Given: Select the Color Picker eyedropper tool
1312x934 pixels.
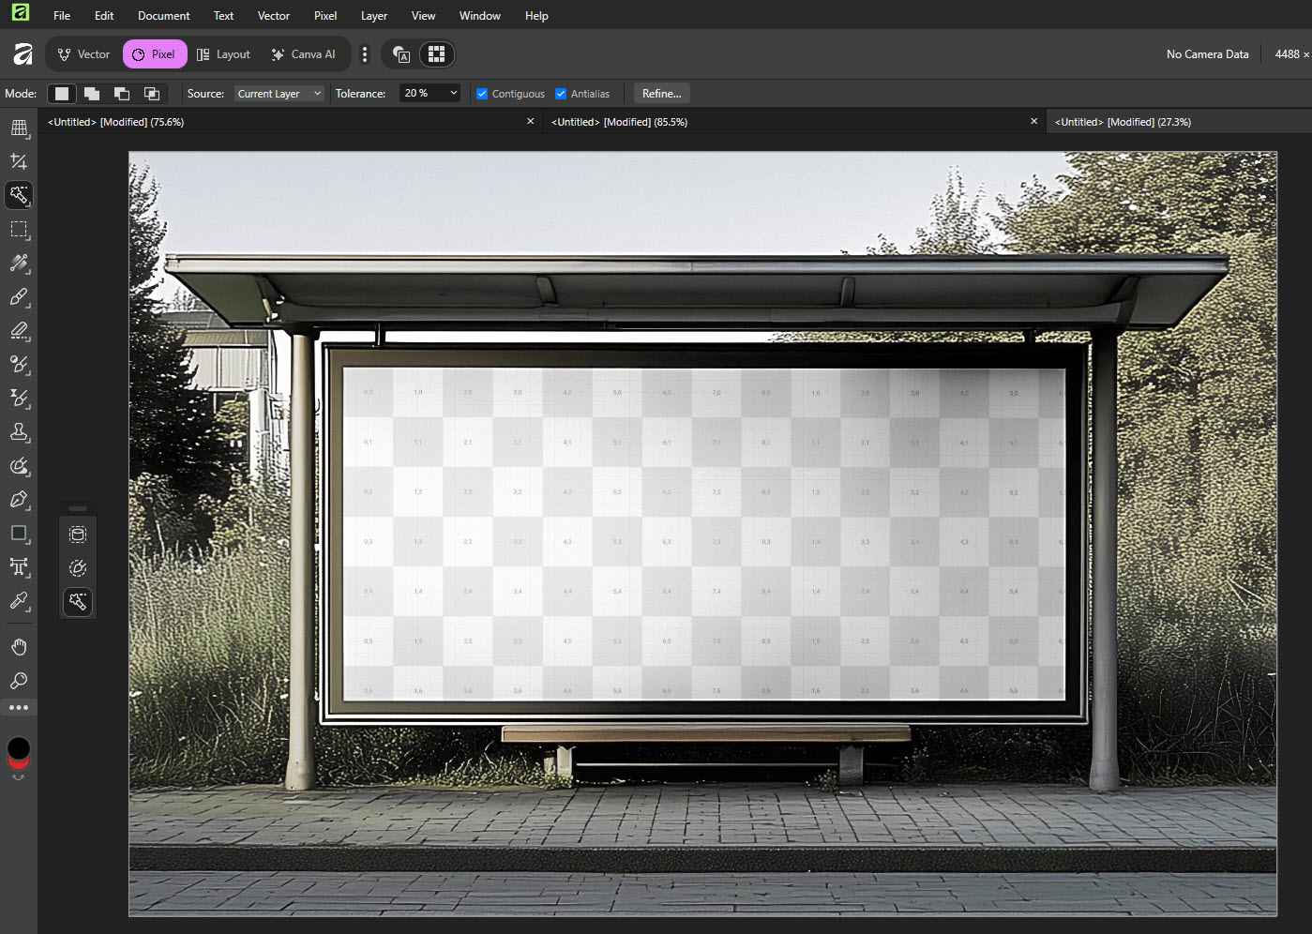Looking at the screenshot, I should click(x=19, y=601).
